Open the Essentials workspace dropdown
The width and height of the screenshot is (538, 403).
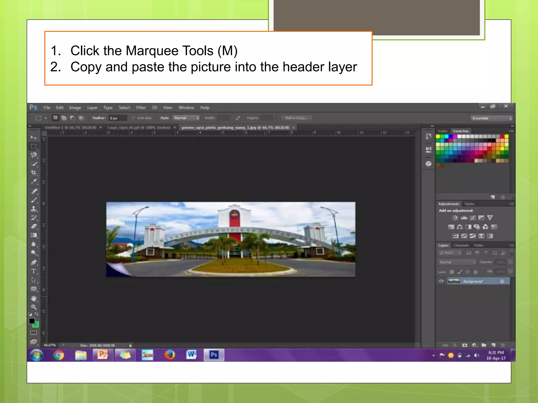(x=491, y=118)
